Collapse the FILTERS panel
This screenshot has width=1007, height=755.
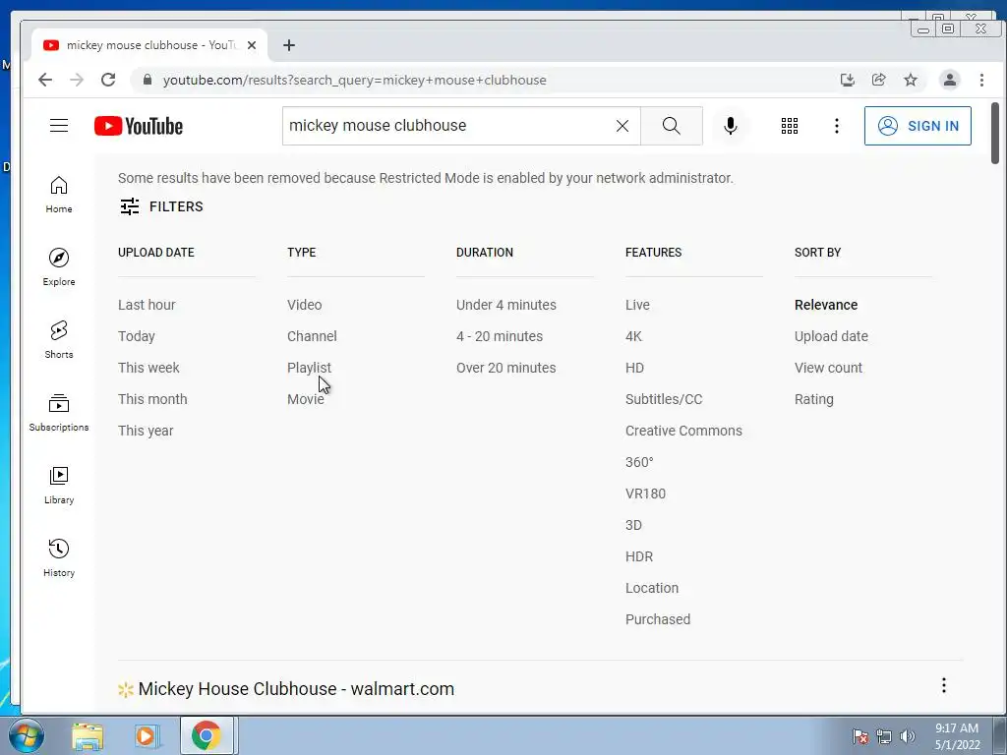(161, 206)
